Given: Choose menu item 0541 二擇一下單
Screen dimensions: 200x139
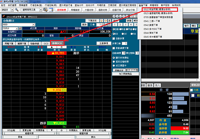Looking at the screenshot, I should tap(152, 21).
